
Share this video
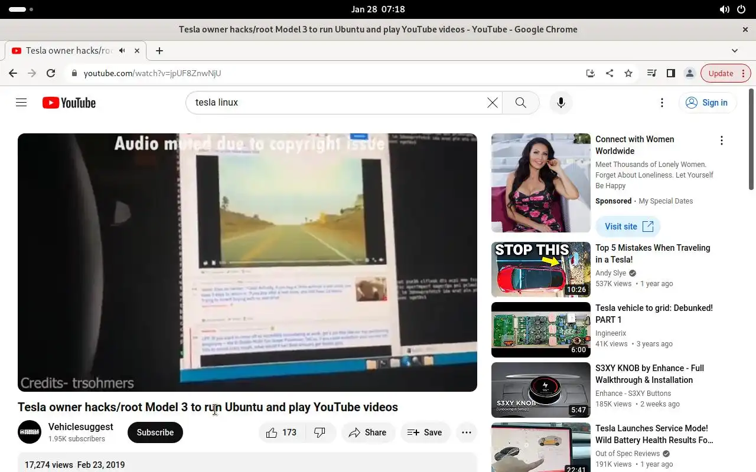pyautogui.click(x=368, y=432)
